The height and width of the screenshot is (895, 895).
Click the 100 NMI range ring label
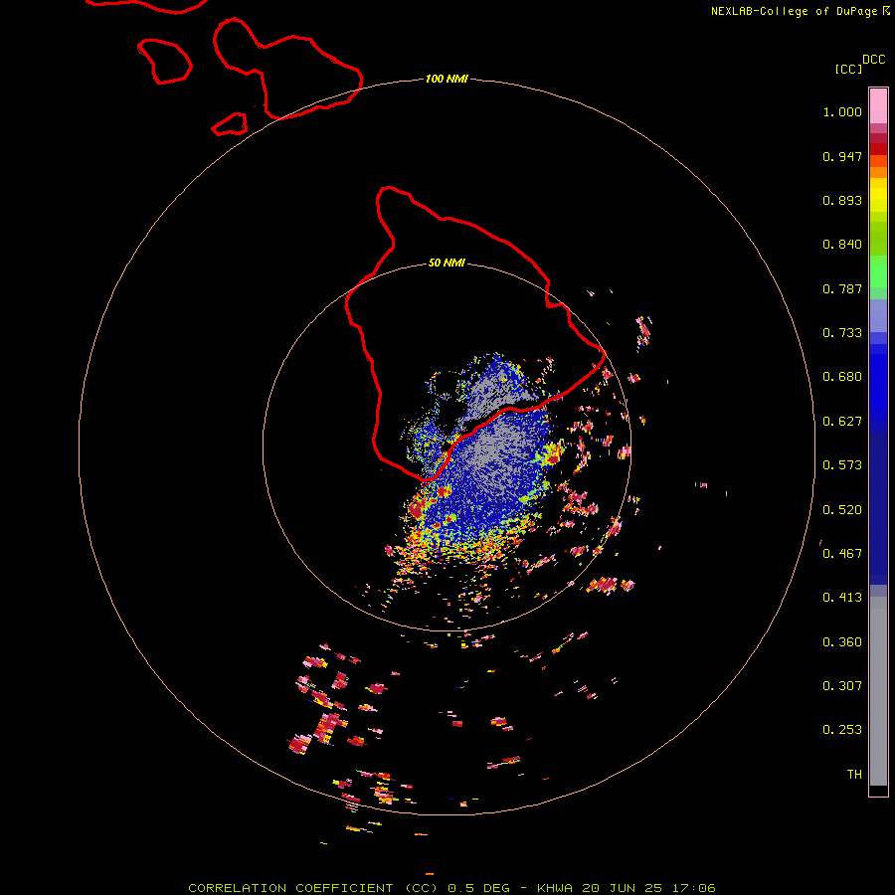tap(447, 79)
